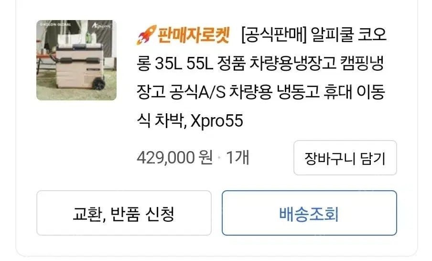Click the 공식A/S text in title
Screen dimensions: 432x261
(197, 92)
